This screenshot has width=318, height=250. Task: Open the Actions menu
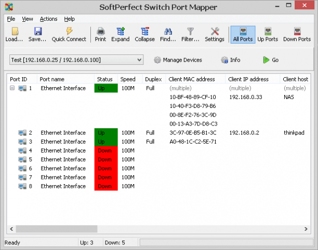click(x=48, y=19)
